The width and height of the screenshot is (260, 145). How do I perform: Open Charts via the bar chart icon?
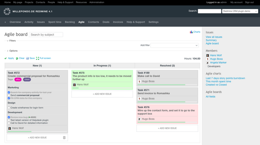click(x=191, y=32)
